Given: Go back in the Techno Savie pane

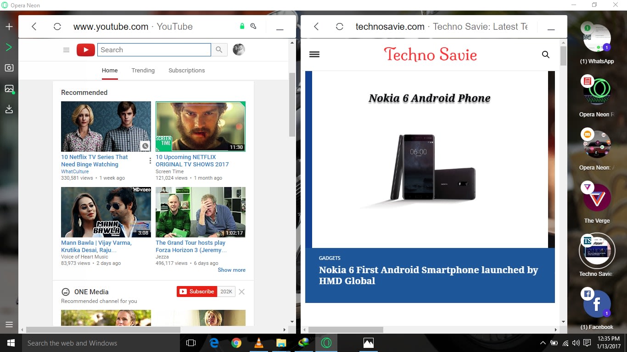Looking at the screenshot, I should [316, 27].
